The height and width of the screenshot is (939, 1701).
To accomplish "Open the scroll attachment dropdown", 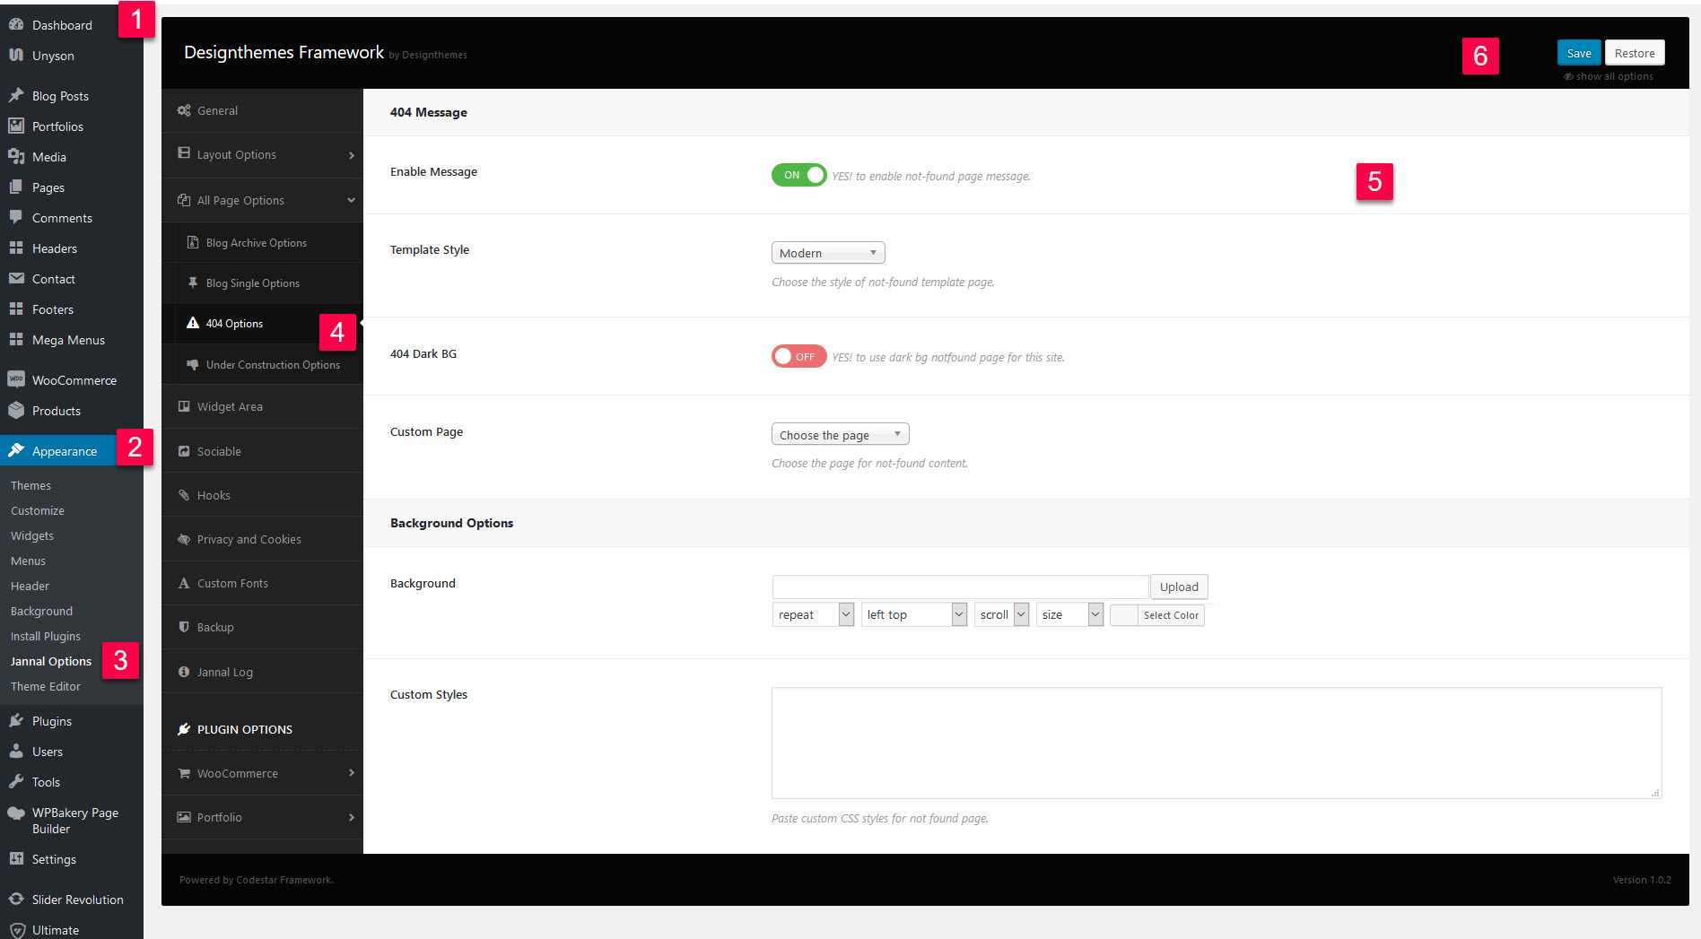I will coord(1001,614).
